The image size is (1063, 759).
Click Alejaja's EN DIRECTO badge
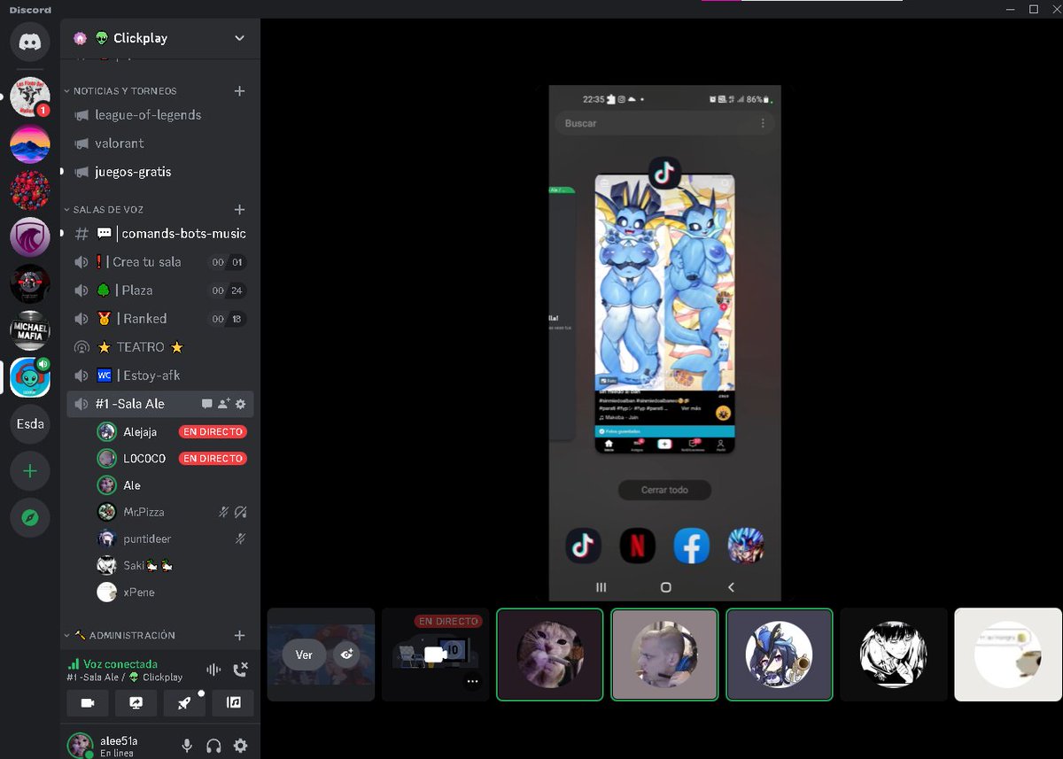pyautogui.click(x=213, y=432)
